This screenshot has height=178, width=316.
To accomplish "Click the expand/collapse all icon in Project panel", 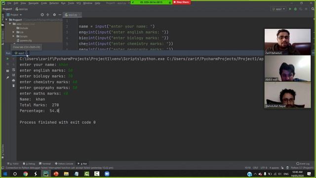I will (x=48, y=15).
